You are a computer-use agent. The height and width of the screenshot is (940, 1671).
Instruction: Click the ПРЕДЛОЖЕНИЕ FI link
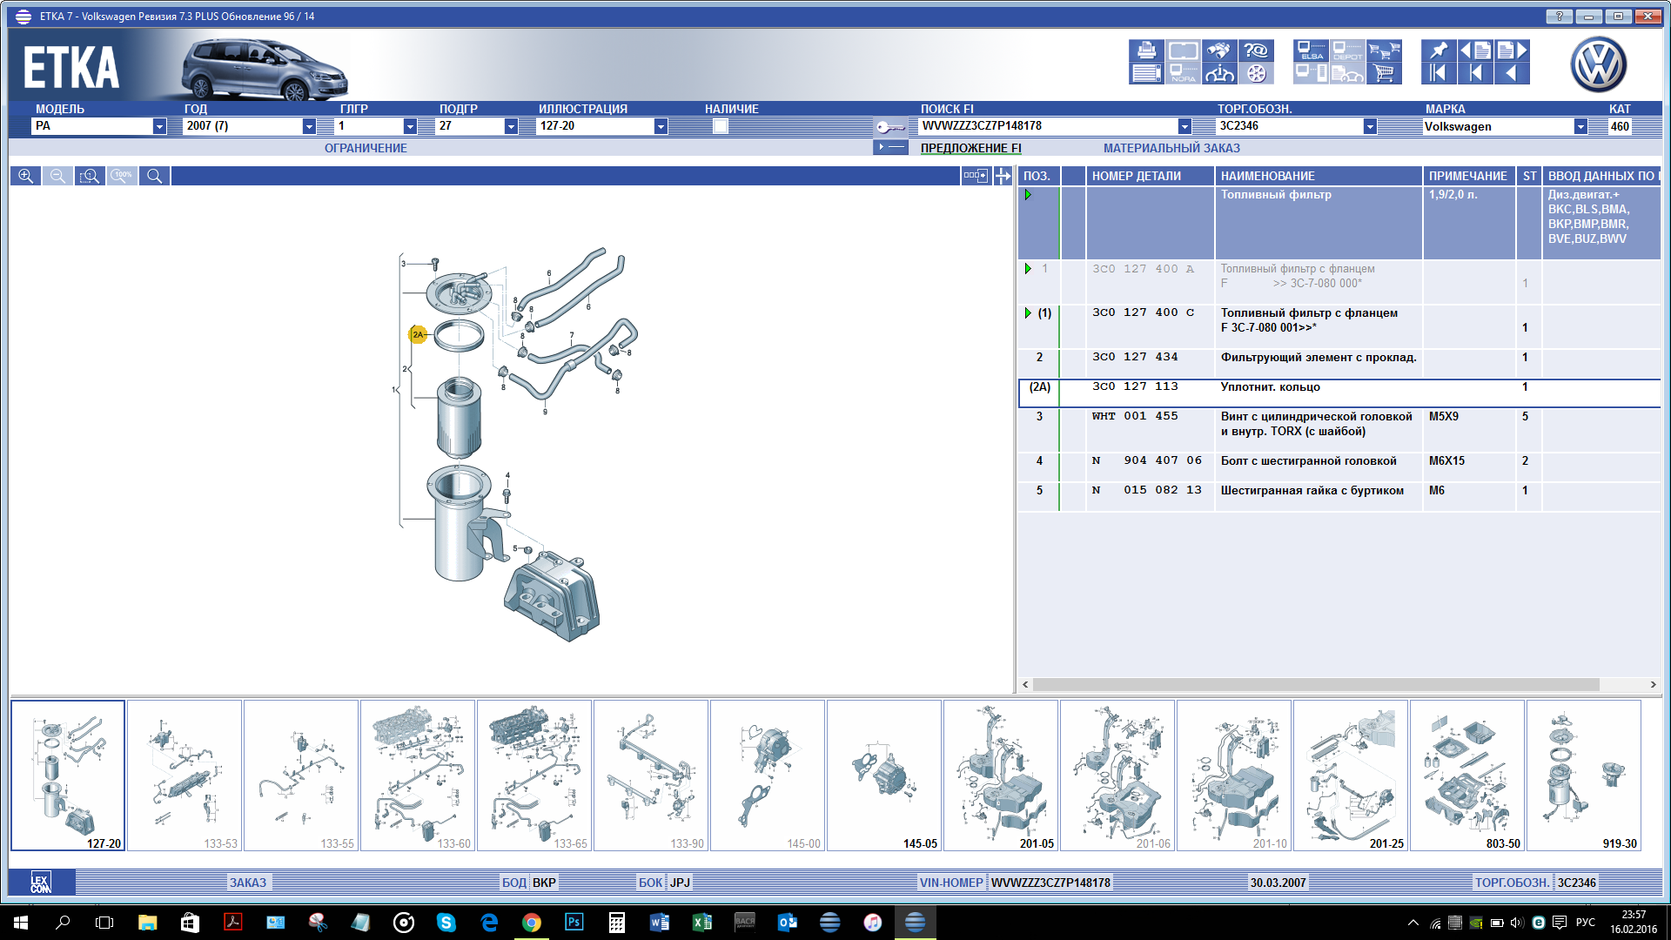[x=970, y=148]
